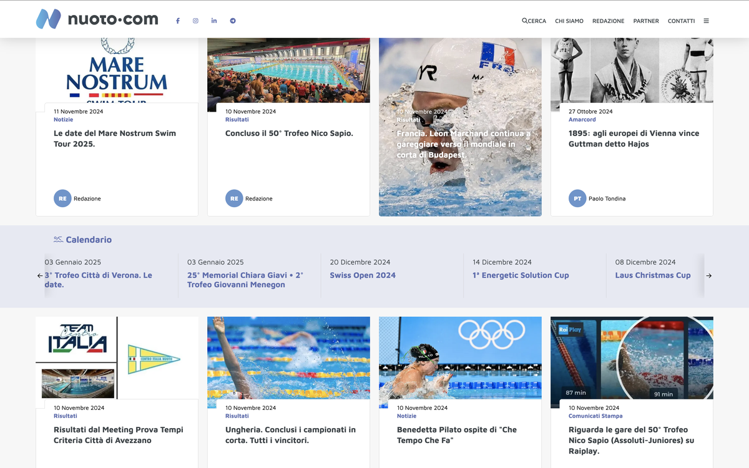Open calendar event 1° Energetic Solution Cup

(521, 275)
